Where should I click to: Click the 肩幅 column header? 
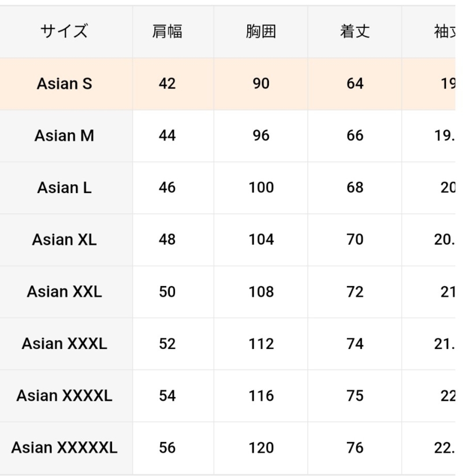167,31
